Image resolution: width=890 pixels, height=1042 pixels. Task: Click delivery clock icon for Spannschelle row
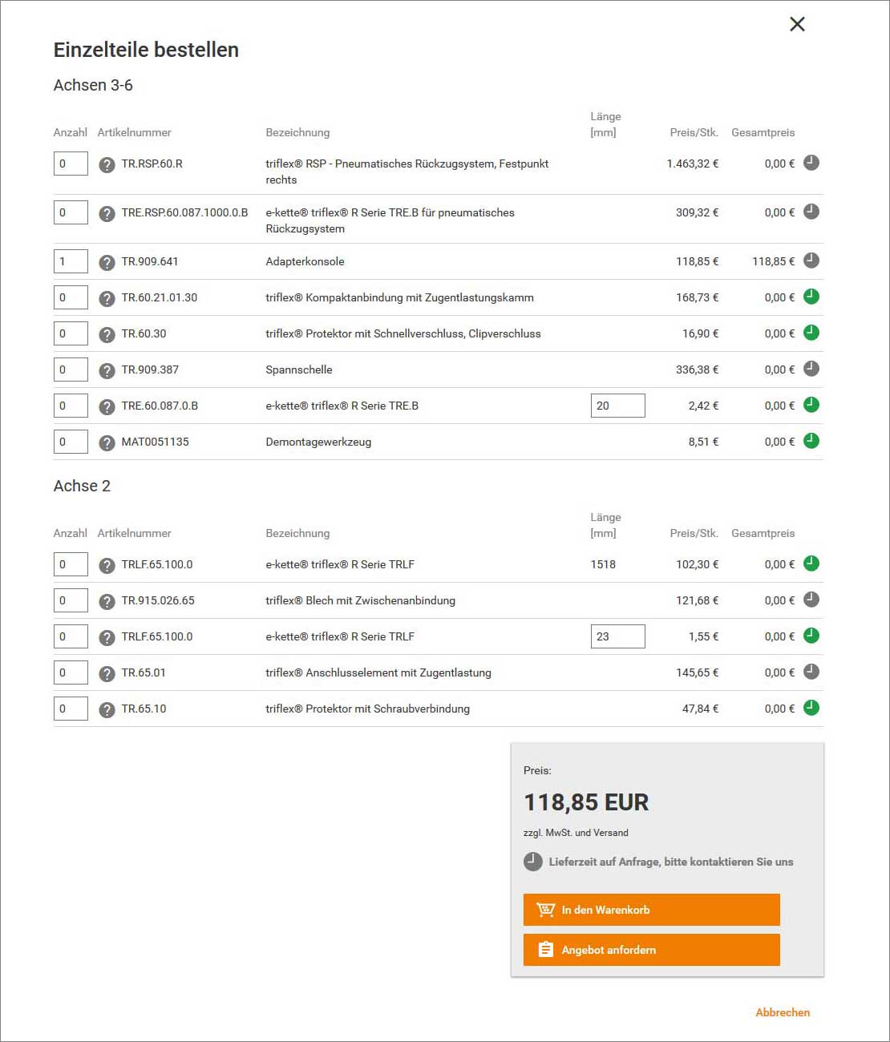(x=811, y=370)
